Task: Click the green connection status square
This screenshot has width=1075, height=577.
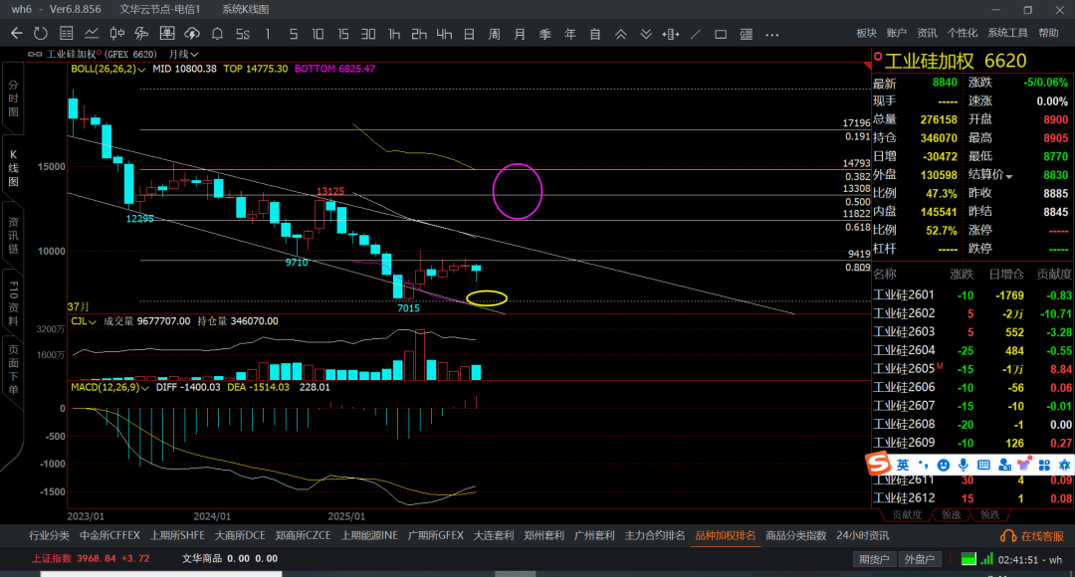Action: 968,558
